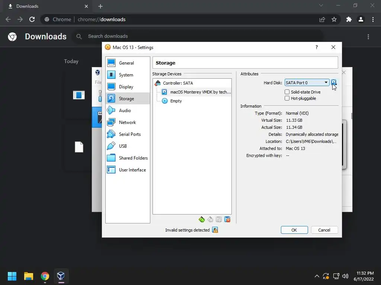The image size is (381, 285).
Task: Open the Windows Start menu
Action: point(12,276)
